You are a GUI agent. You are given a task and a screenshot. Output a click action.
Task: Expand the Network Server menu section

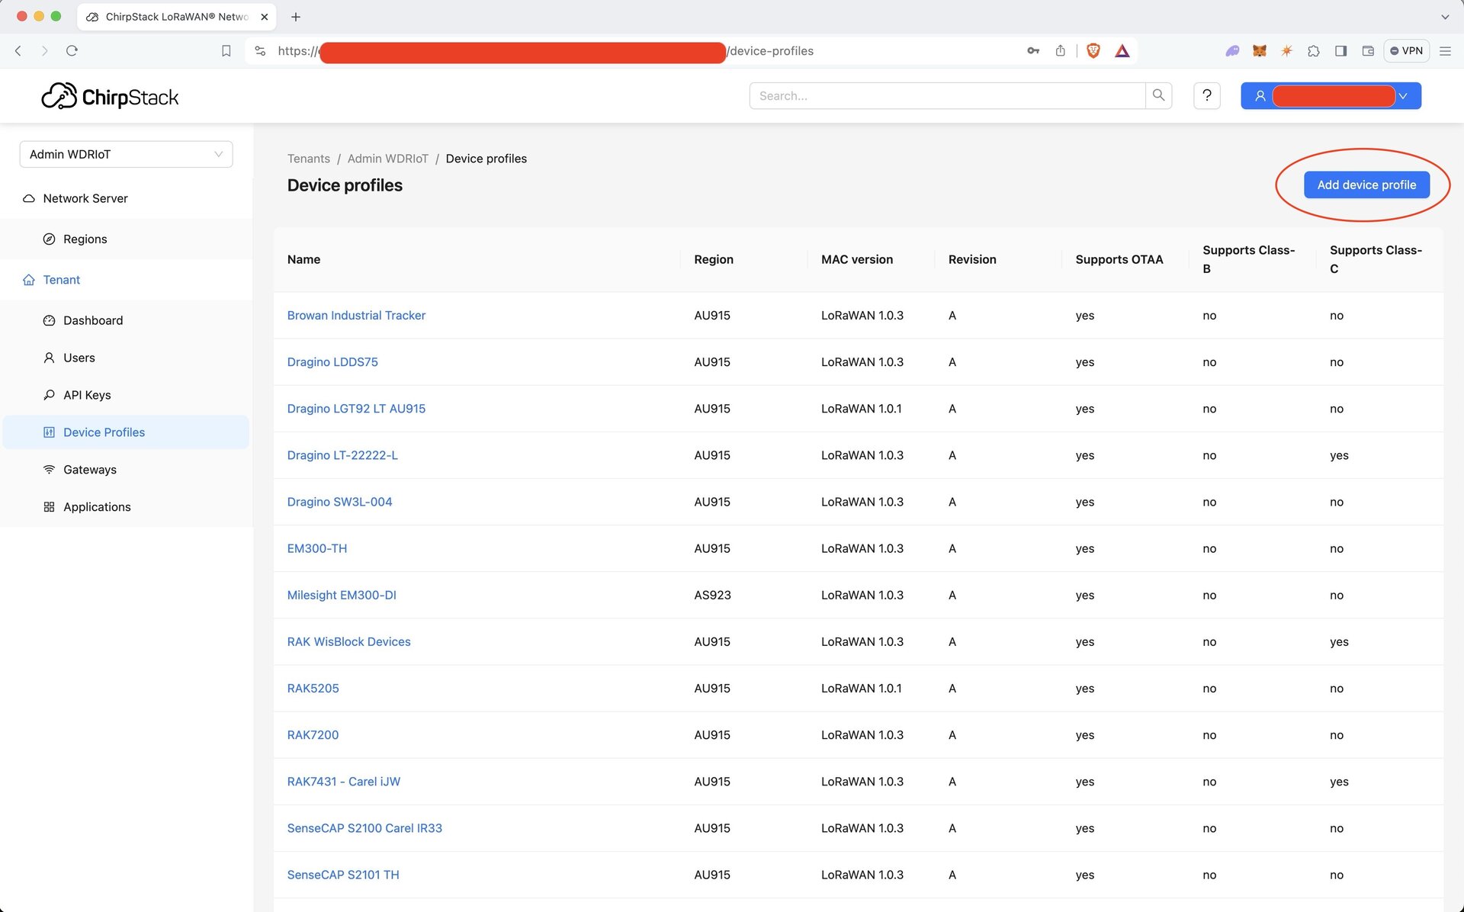[x=127, y=198]
